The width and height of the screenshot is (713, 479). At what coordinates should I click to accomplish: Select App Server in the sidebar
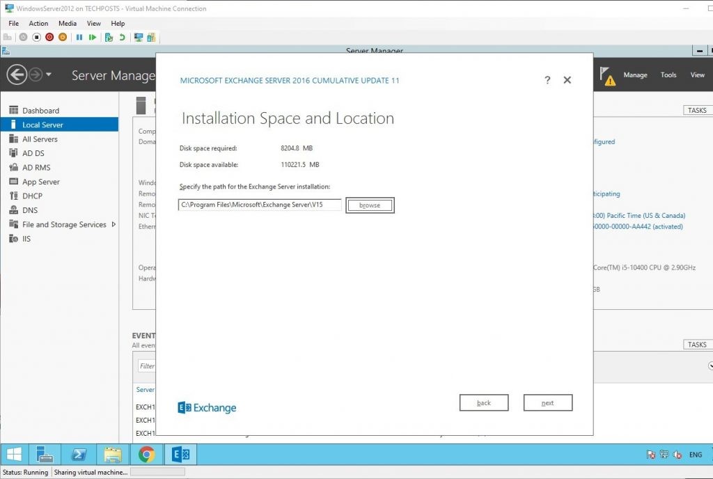click(x=59, y=182)
